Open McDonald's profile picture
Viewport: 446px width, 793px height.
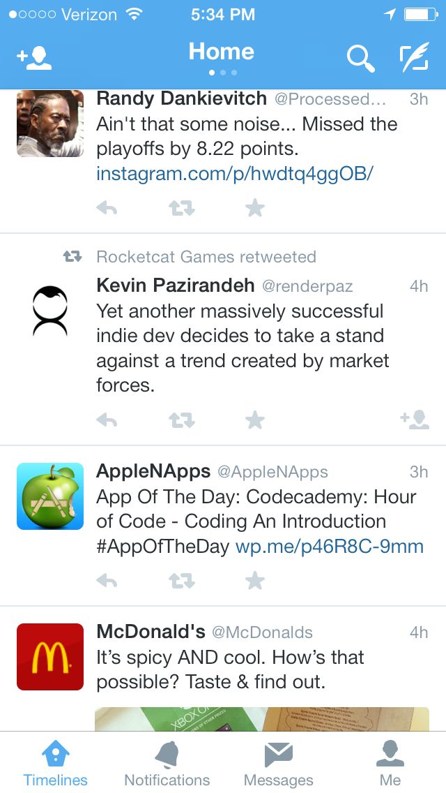(50, 656)
